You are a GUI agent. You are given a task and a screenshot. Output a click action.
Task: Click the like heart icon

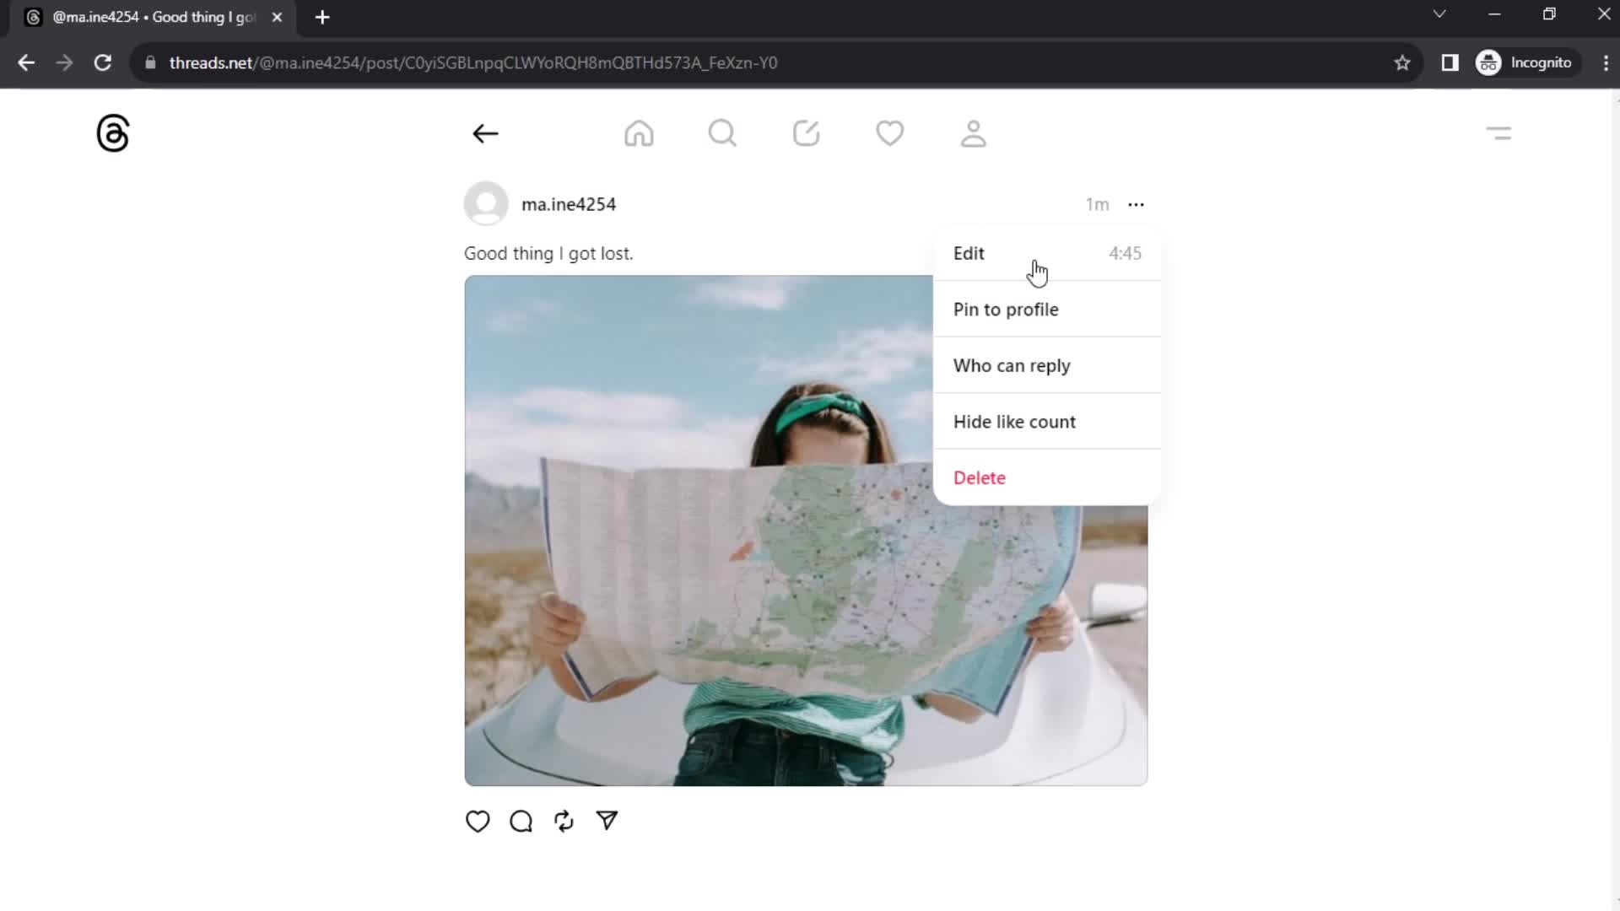pyautogui.click(x=478, y=820)
